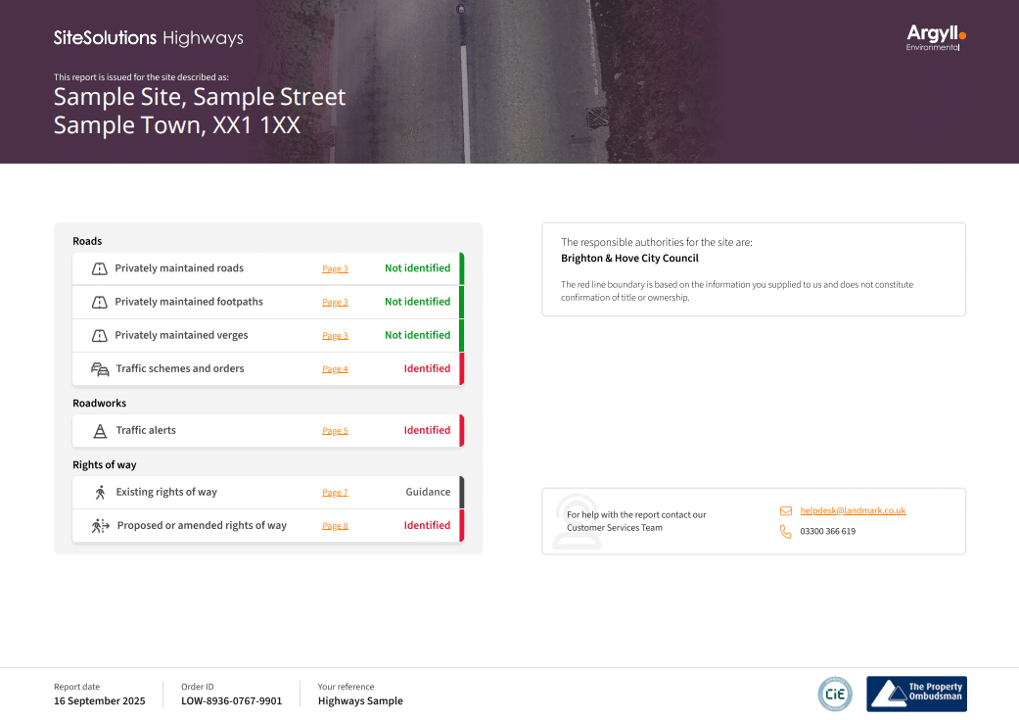
Task: Click the Privately maintained roads warning icon
Action: coord(99,268)
